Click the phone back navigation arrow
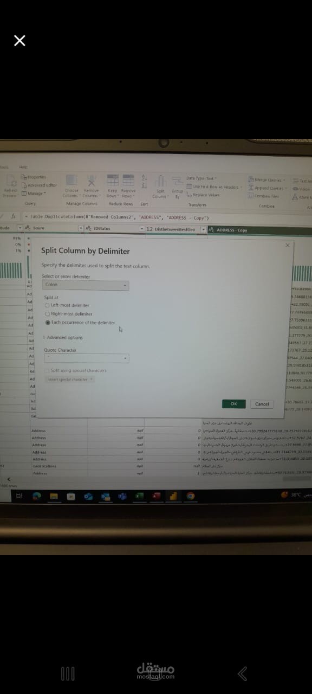This screenshot has width=312, height=694. click(x=243, y=673)
